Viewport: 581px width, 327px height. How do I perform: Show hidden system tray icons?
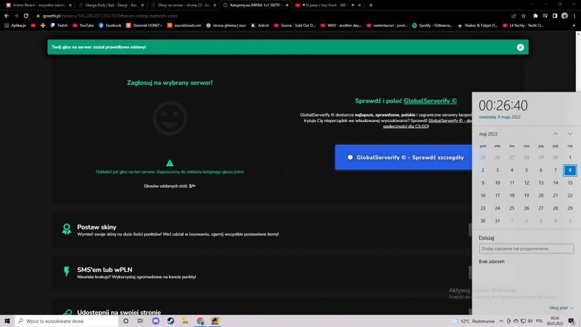click(x=501, y=321)
